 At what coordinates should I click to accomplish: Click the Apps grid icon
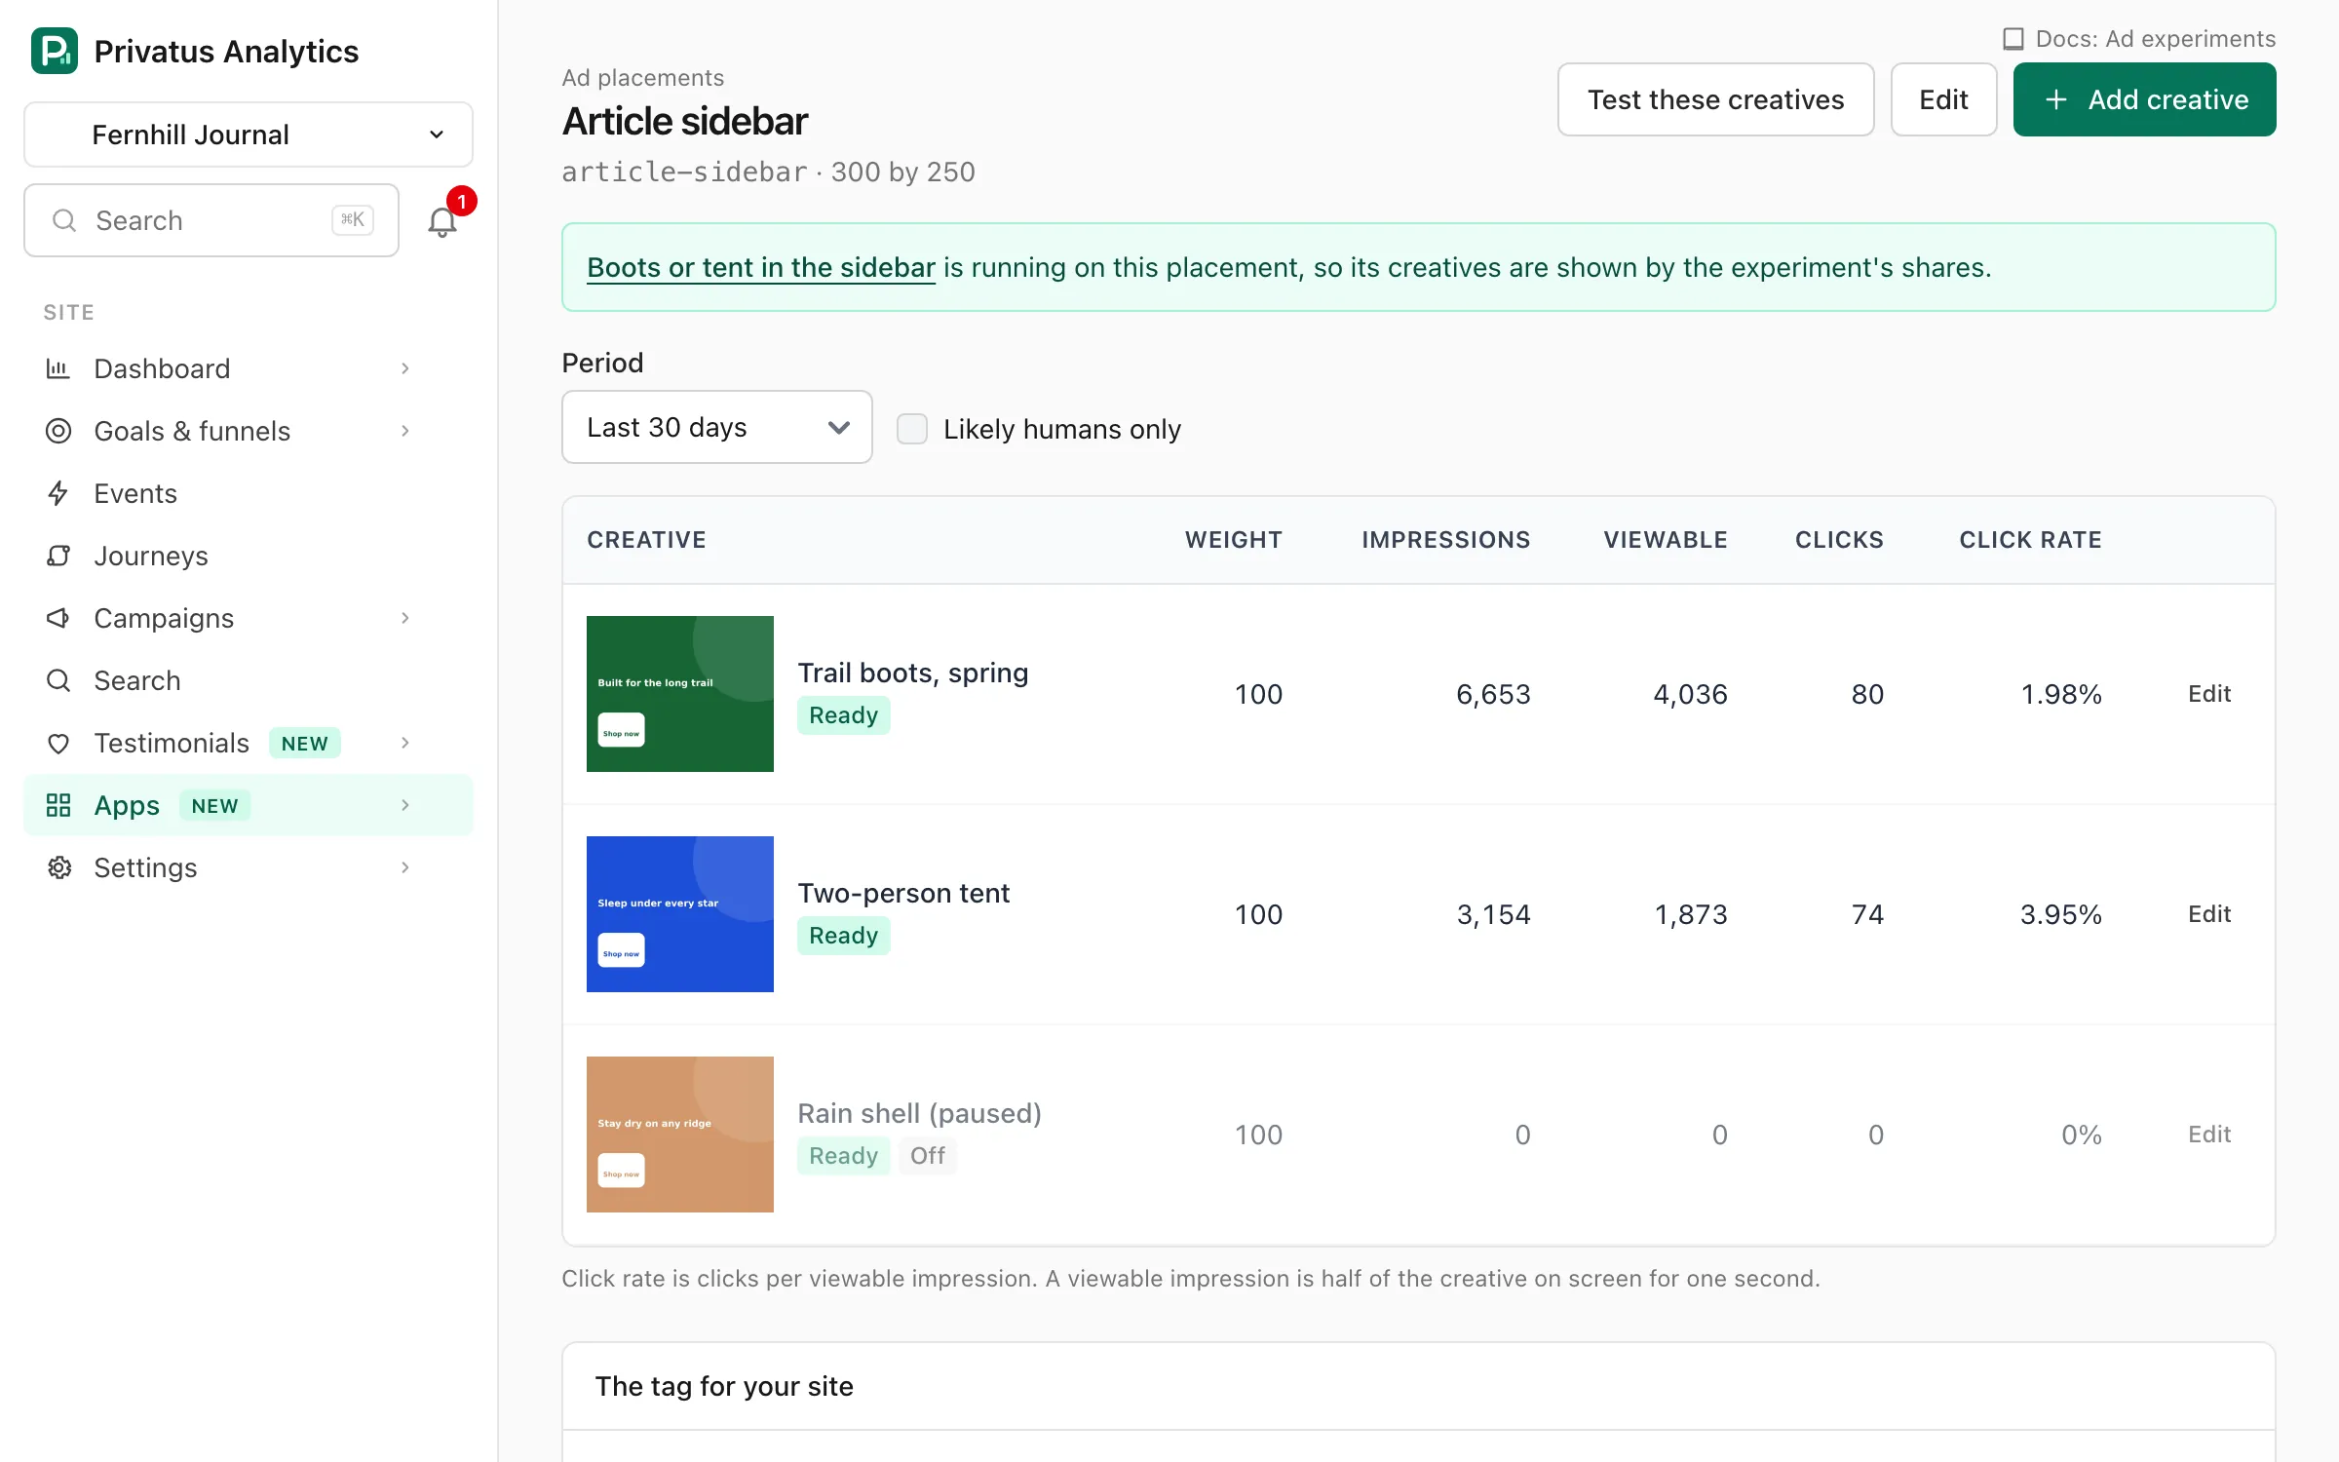click(58, 805)
